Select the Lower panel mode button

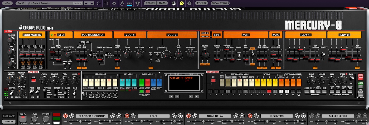(142, 83)
